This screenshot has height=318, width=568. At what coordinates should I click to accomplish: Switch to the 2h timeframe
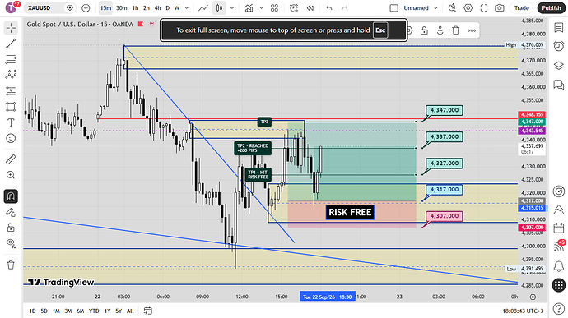coord(147,7)
